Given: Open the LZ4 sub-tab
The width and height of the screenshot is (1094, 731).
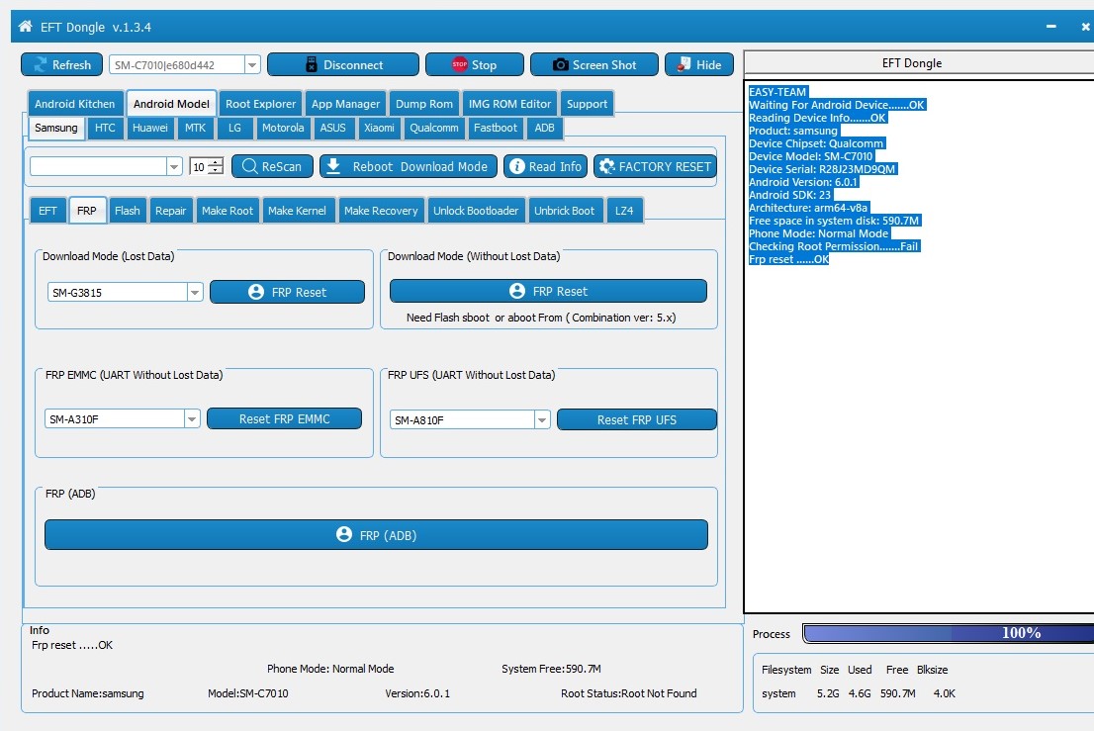Looking at the screenshot, I should click(624, 211).
